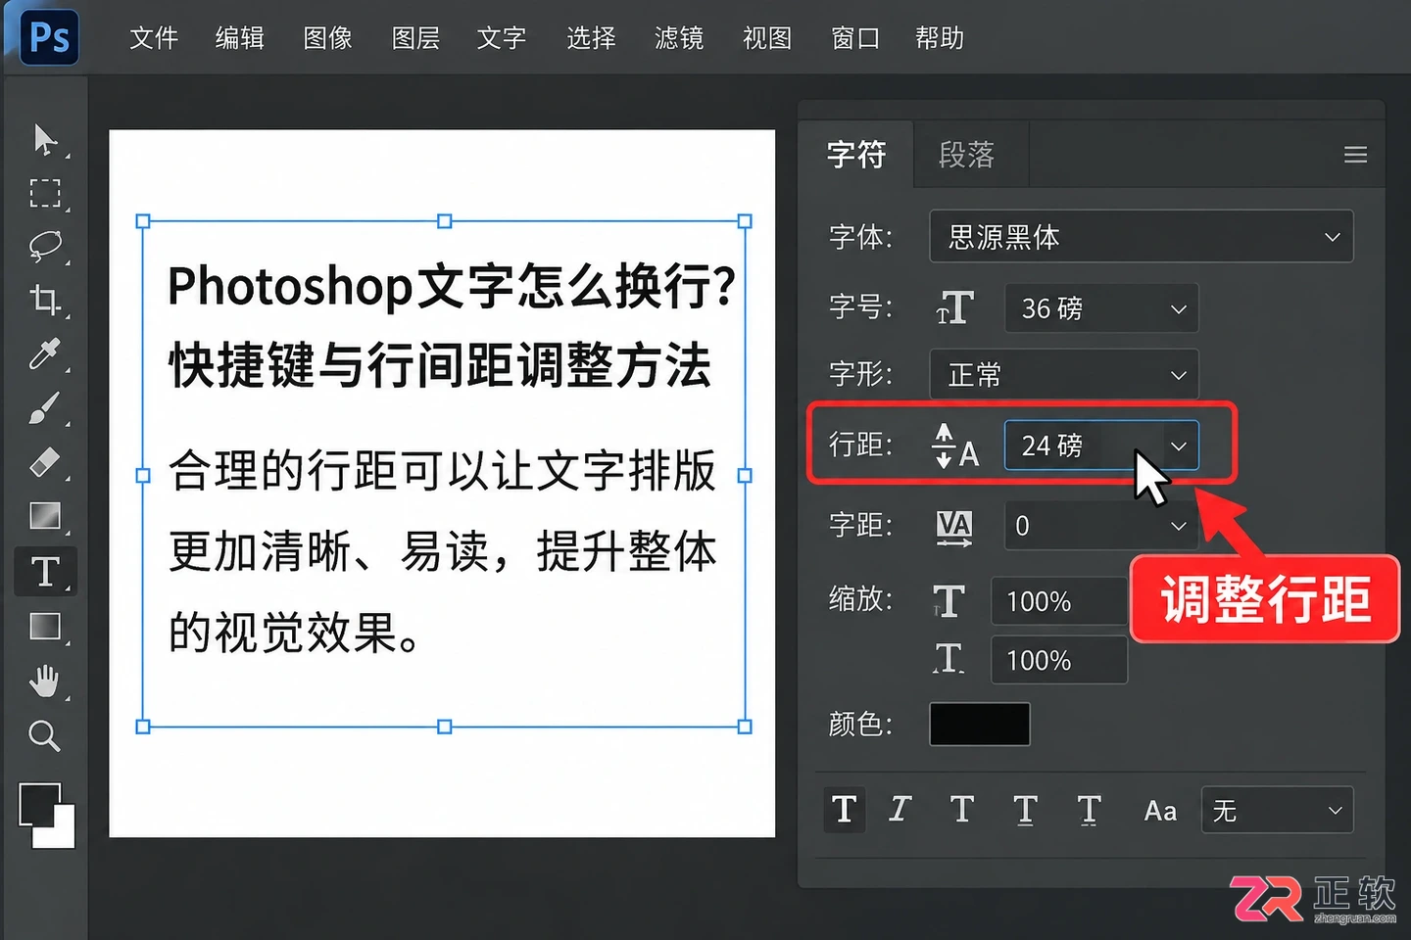Select the Rectangle shape tool

click(x=44, y=626)
